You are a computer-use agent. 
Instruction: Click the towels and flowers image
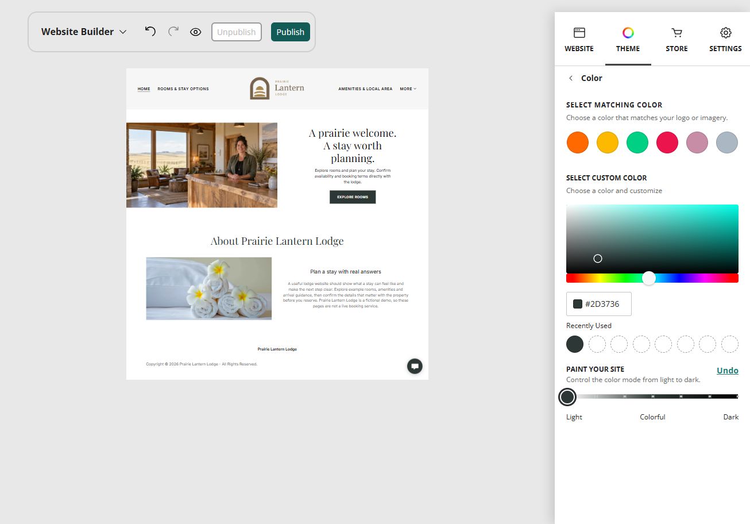209,288
